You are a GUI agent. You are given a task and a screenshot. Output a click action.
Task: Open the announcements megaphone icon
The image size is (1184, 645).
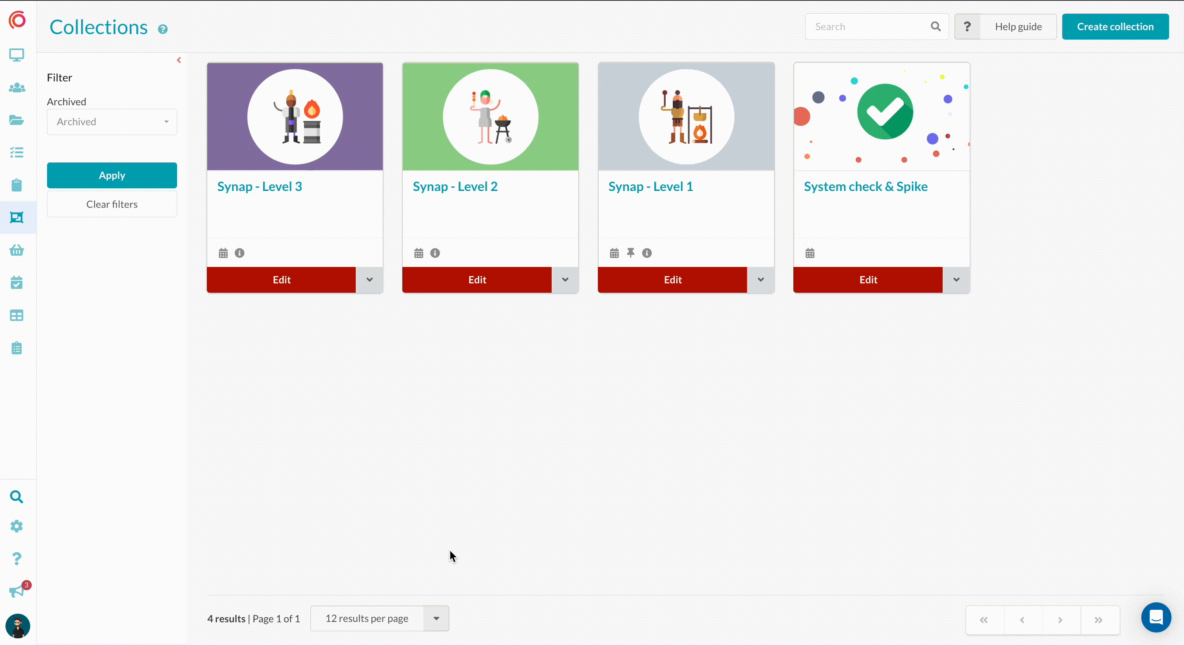[16, 591]
